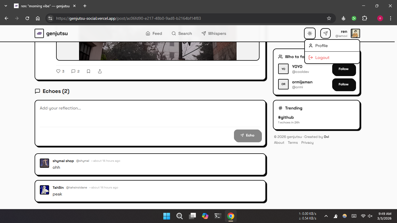The image size is (397, 223).
Task: Open a new browser tab
Action: click(x=85, y=6)
